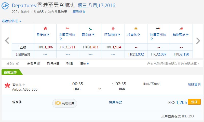Select direct fare HKD1,914

click(113, 47)
